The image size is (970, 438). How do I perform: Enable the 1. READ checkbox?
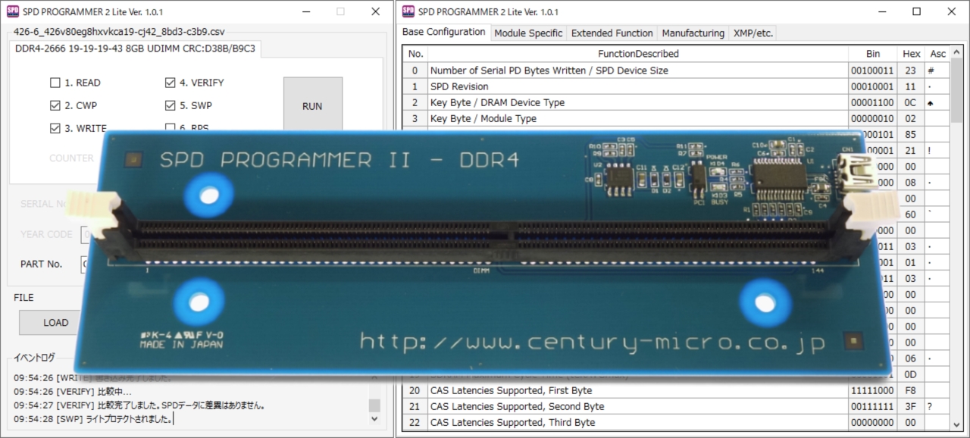pyautogui.click(x=55, y=83)
